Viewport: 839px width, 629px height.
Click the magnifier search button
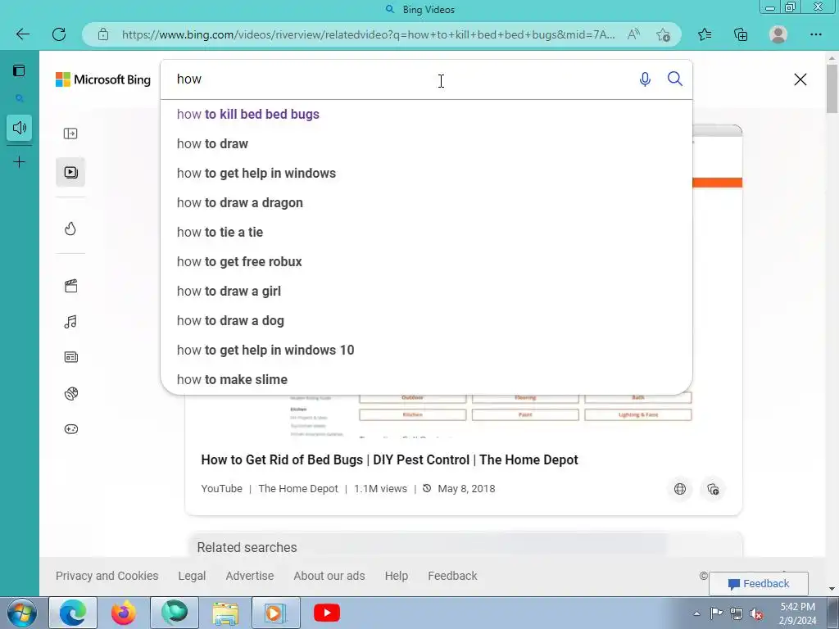click(x=675, y=79)
